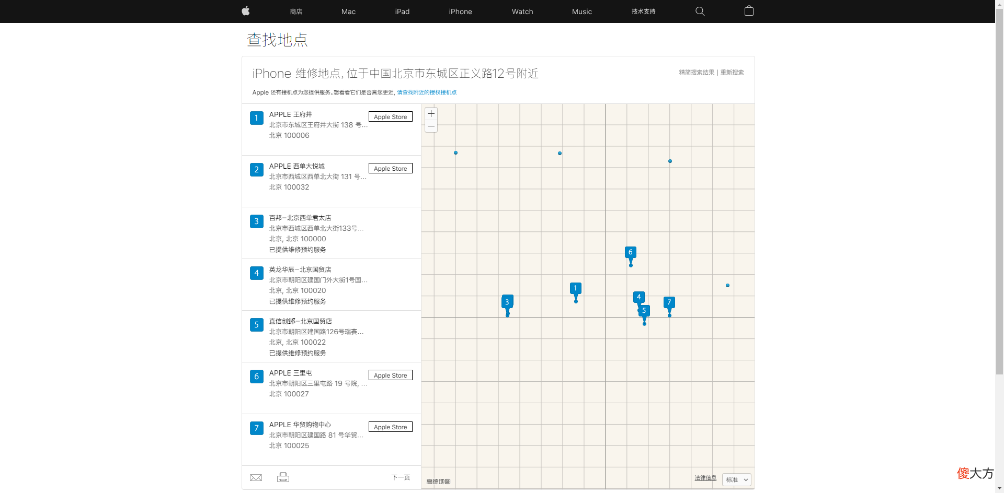
Task: Select the 百邦-北京西单君太店 result
Action: 300,218
